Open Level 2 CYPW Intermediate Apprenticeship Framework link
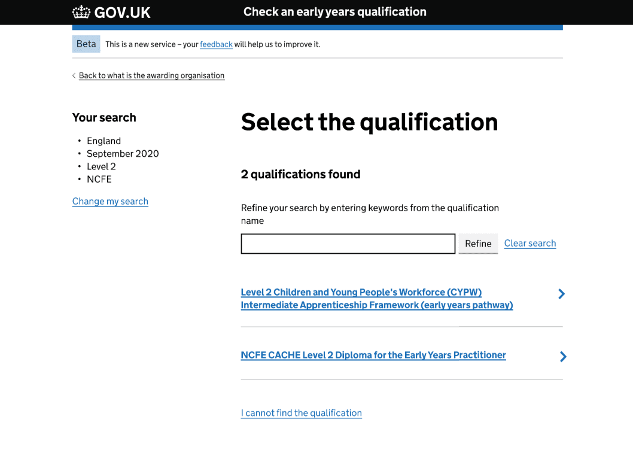Viewport: 633px width, 465px height. (377, 298)
